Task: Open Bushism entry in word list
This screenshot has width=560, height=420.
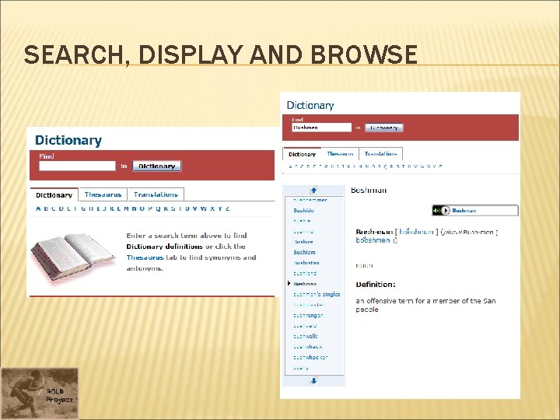Action: point(304,252)
